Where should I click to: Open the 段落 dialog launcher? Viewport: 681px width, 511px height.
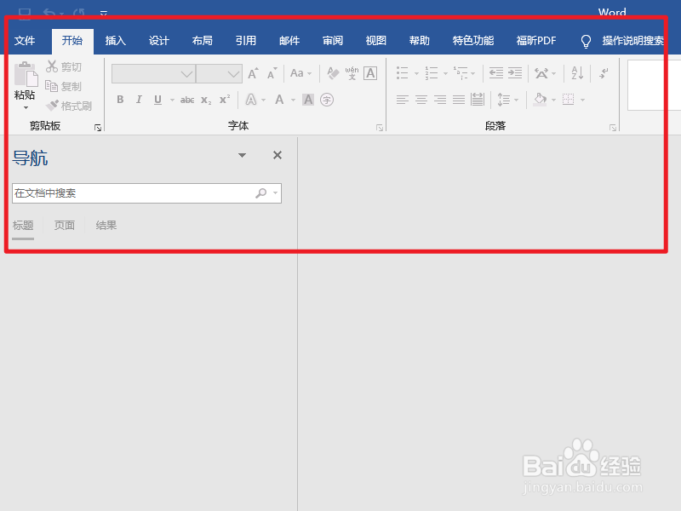tap(613, 128)
